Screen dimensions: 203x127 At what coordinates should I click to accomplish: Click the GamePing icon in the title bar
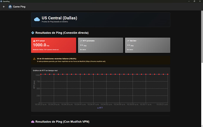point(1,1)
